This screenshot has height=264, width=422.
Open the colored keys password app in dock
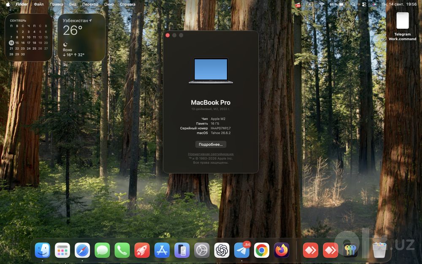[350, 250]
